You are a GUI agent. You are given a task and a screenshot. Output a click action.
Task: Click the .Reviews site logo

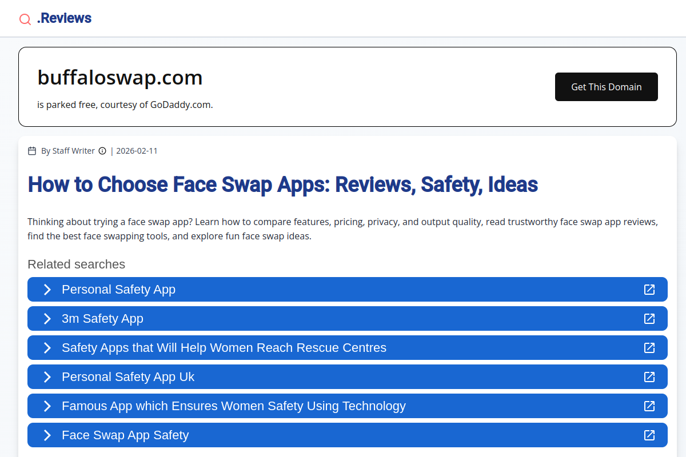pyautogui.click(x=64, y=18)
